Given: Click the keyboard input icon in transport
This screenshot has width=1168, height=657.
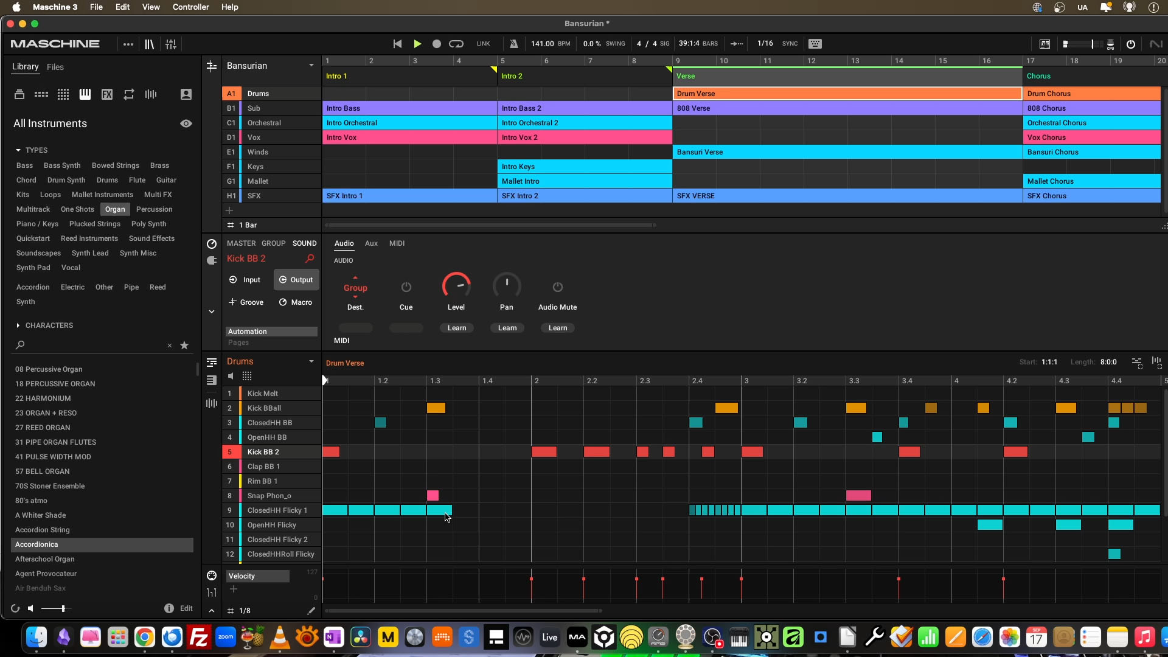Looking at the screenshot, I should coord(815,44).
